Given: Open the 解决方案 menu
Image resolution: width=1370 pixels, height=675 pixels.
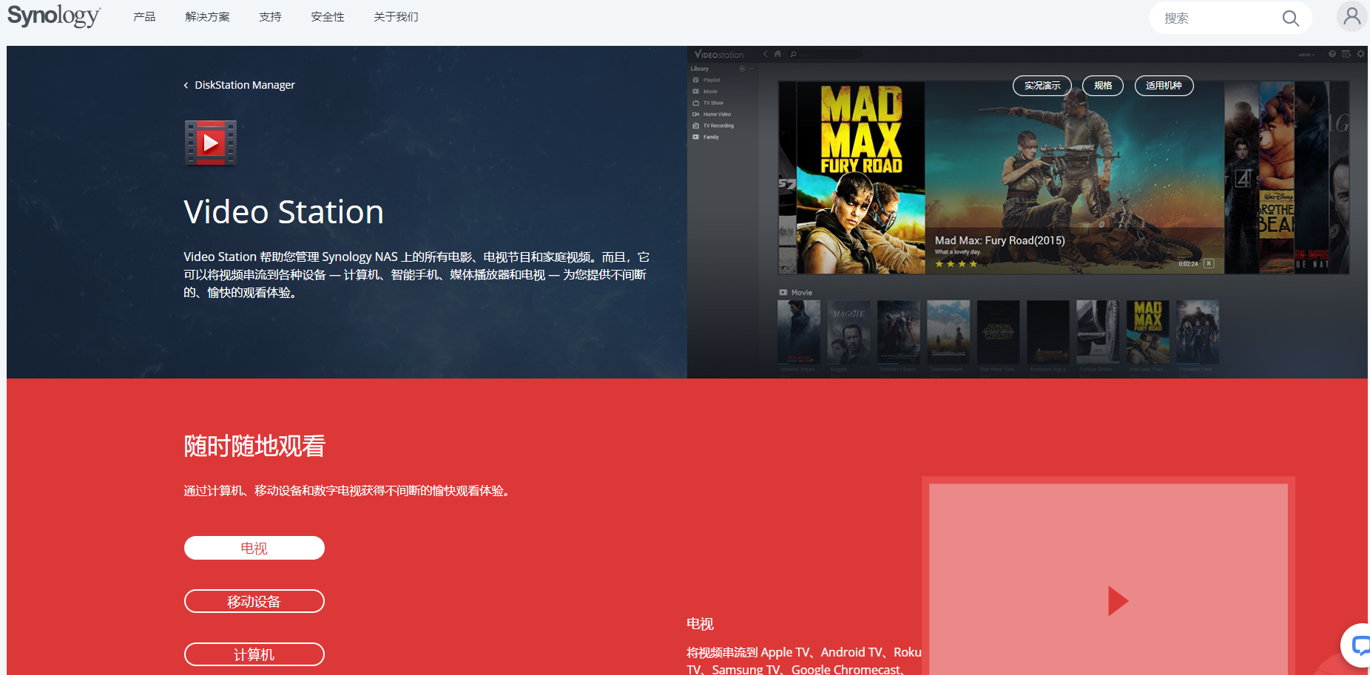Looking at the screenshot, I should (x=207, y=17).
